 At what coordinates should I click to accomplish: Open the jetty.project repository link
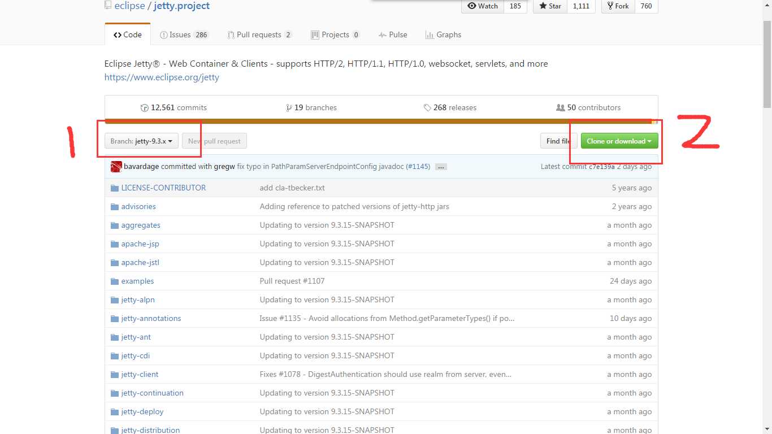(181, 6)
